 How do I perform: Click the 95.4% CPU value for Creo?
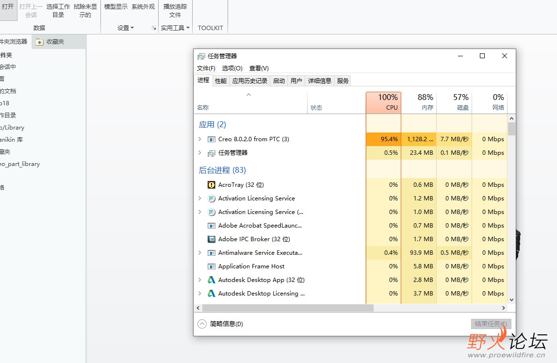[x=383, y=139]
